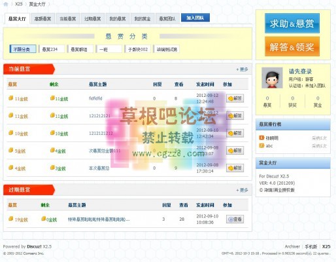The height and width of the screenshot is (262, 336).
Task: Click 解答 button for the 5金钱 bounty row
Action: coord(235,151)
